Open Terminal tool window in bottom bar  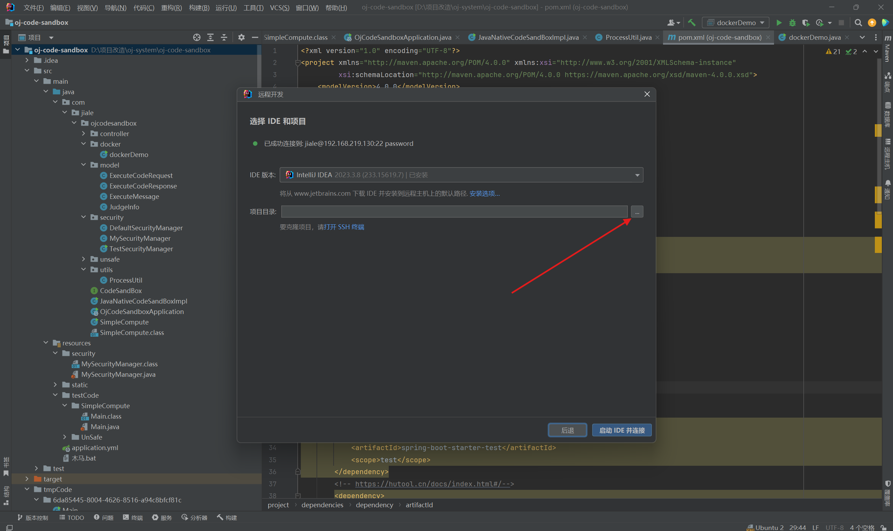click(133, 517)
